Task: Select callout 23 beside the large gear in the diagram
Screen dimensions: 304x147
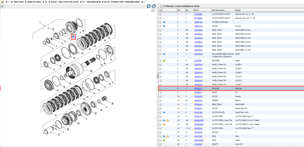Action: [x=95, y=113]
